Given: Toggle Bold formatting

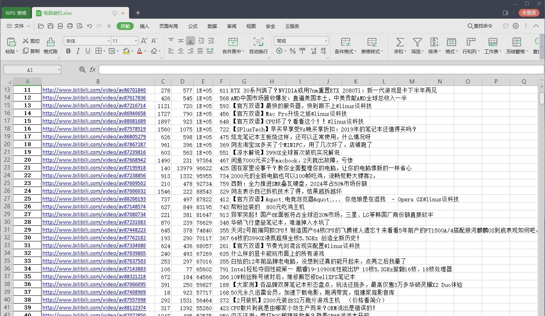Looking at the screenshot, I should 68,51.
